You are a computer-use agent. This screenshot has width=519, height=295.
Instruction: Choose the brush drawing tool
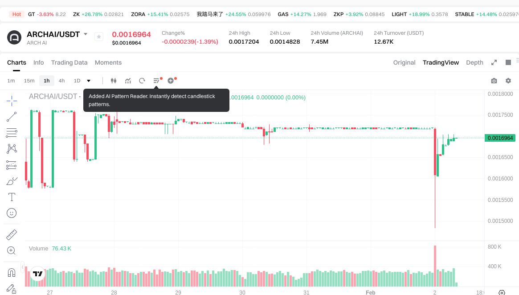pos(12,181)
